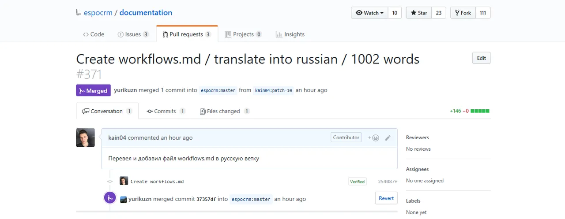Click the Contributor badge
Screen dimensions: 565x219
(x=346, y=137)
